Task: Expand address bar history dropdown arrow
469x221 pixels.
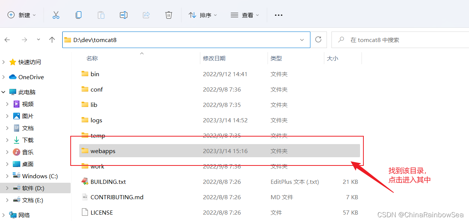Action: coord(302,40)
